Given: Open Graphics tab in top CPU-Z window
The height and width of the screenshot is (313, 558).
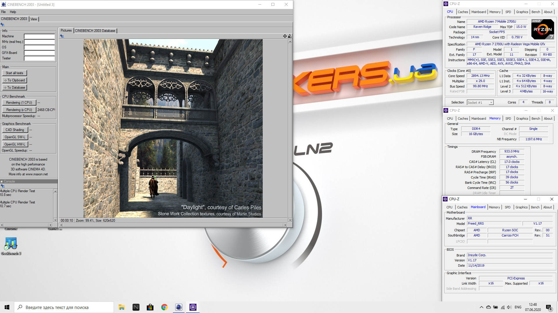Looking at the screenshot, I should tap(522, 12).
